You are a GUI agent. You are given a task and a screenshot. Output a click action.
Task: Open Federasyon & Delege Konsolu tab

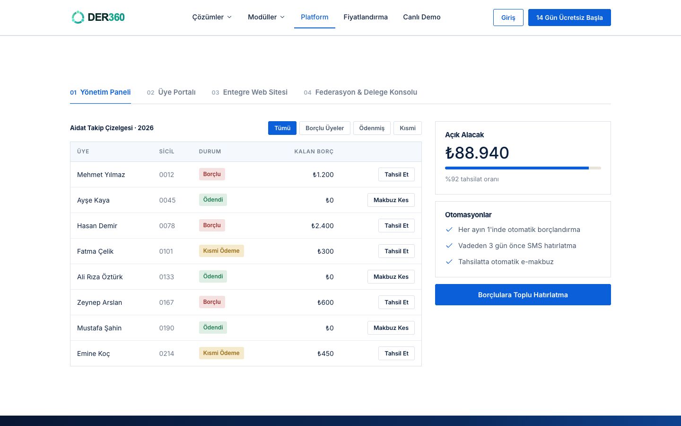360,92
